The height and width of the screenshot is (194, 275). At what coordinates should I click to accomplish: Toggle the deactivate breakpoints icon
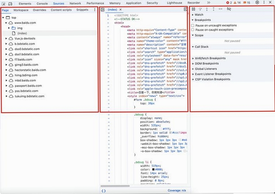[x=229, y=9]
